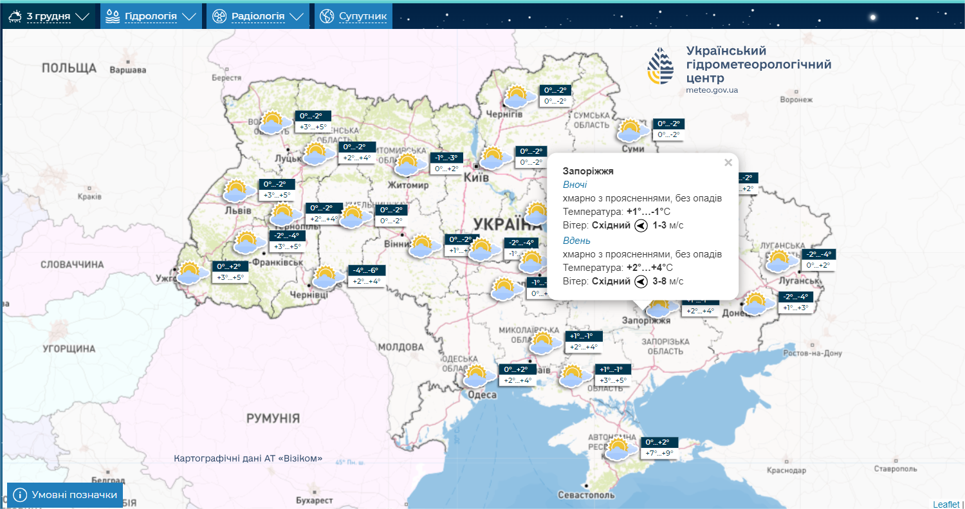Open the 3 грудня date dropdown
This screenshot has height=509, width=965.
(49, 16)
